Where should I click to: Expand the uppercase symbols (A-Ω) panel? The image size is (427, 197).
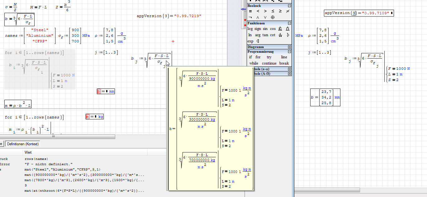coord(289,74)
